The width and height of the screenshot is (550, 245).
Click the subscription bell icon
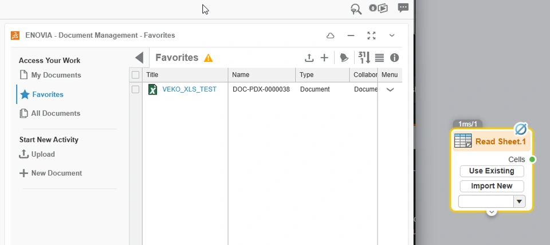[x=344, y=58]
